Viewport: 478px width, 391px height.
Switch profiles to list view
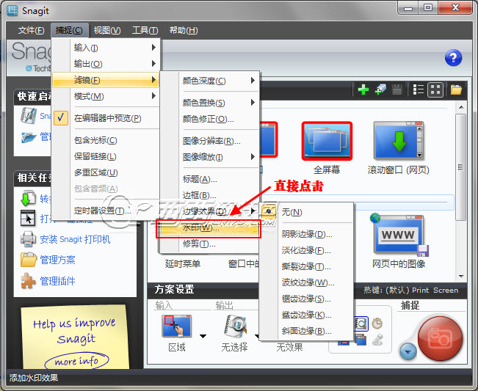(x=418, y=89)
